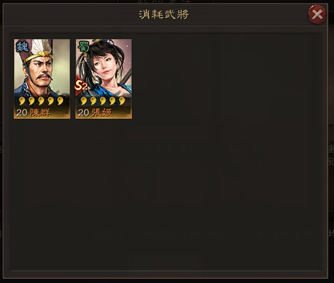Viewport: 334px width, 283px height.
Task: Click the 張姬 name label
Action: pos(102,113)
